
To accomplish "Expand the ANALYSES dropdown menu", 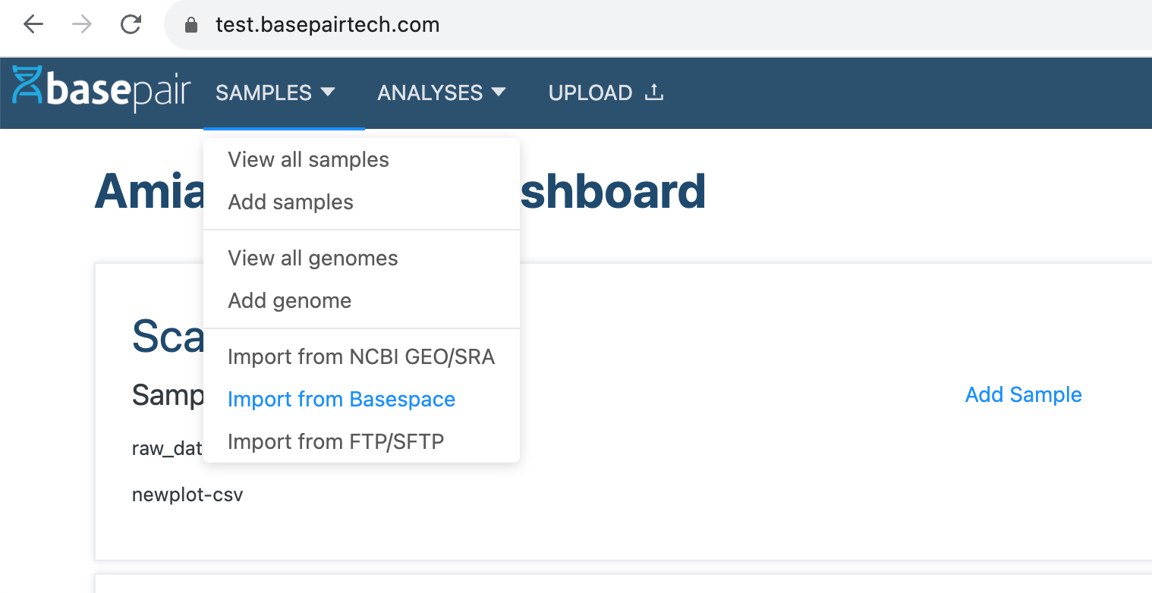I will tap(441, 93).
